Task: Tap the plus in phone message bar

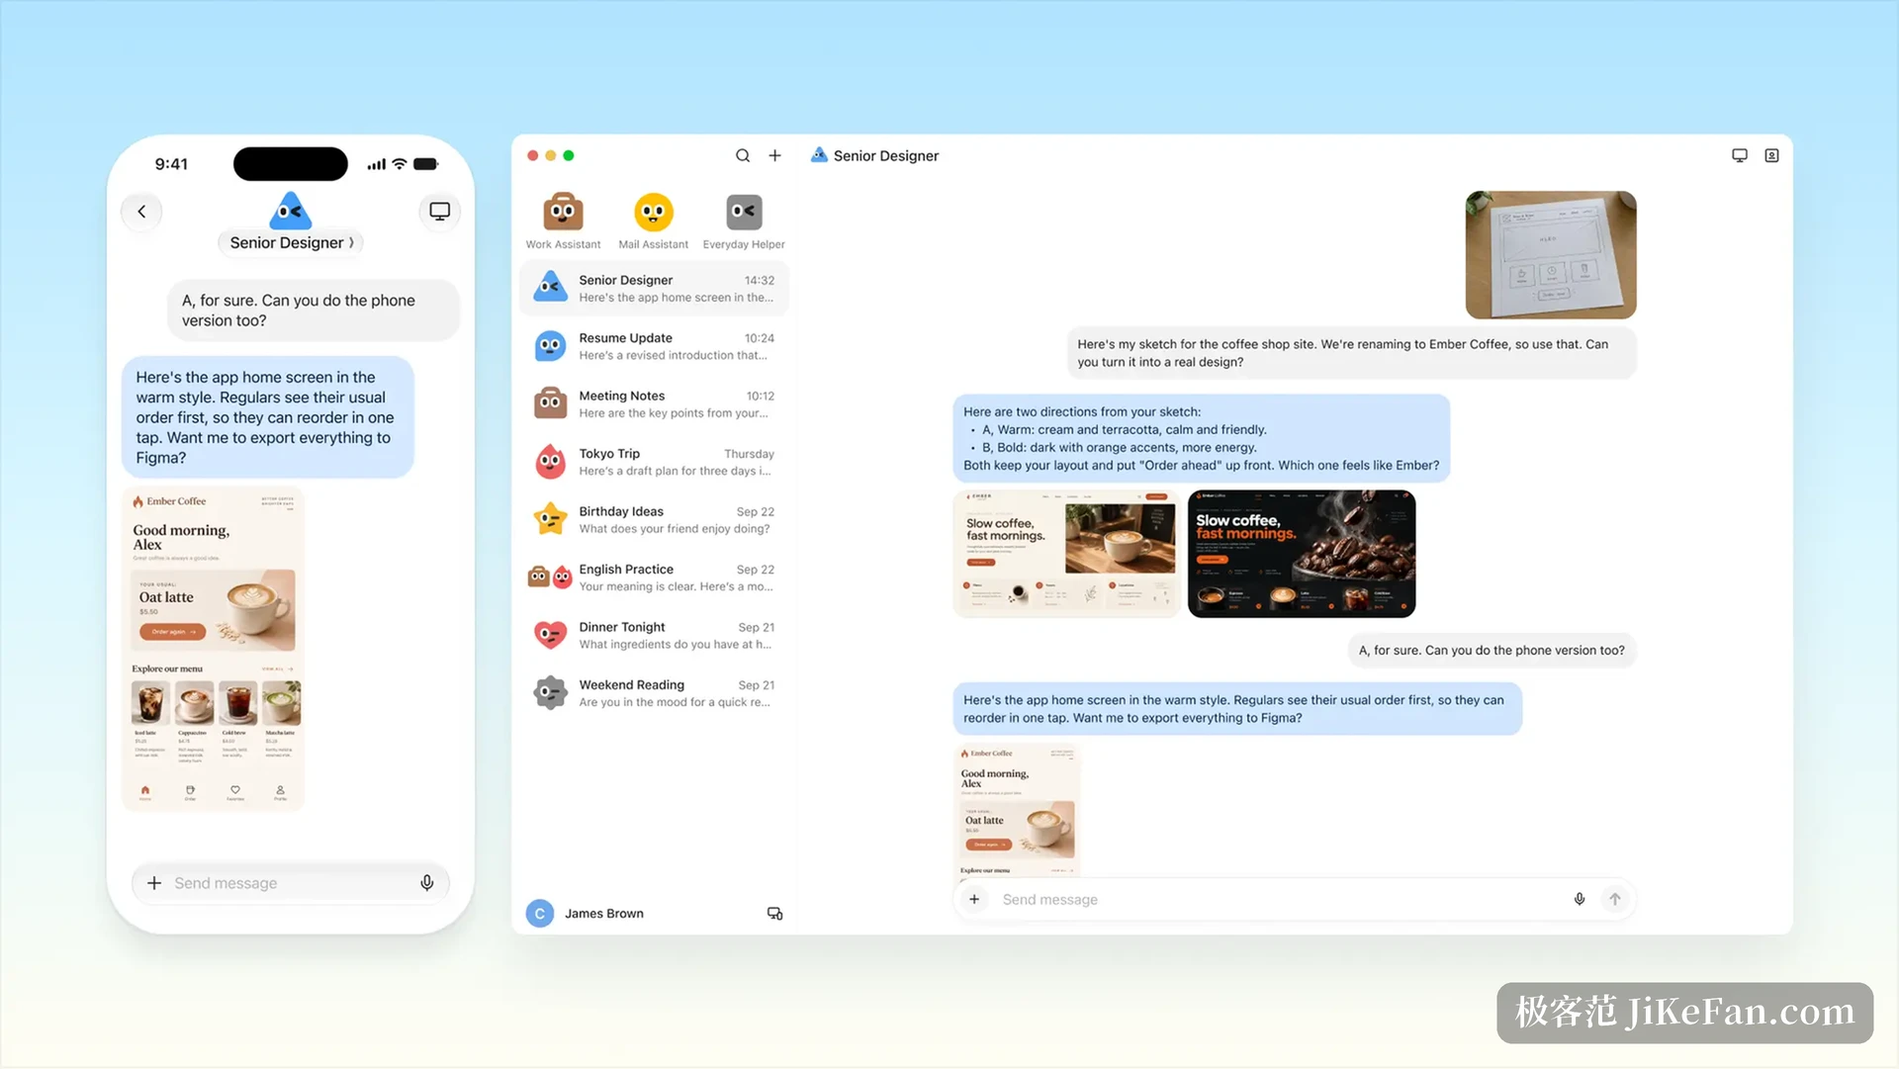Action: point(154,883)
